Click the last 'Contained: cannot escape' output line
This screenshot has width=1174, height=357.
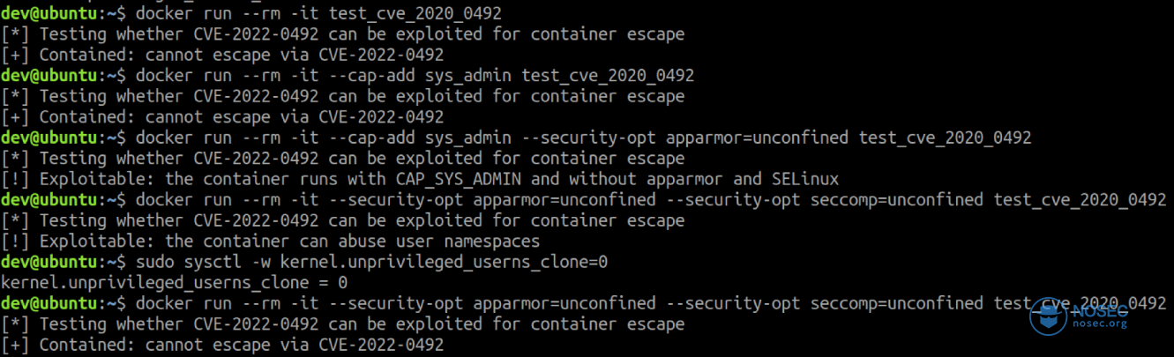222,346
